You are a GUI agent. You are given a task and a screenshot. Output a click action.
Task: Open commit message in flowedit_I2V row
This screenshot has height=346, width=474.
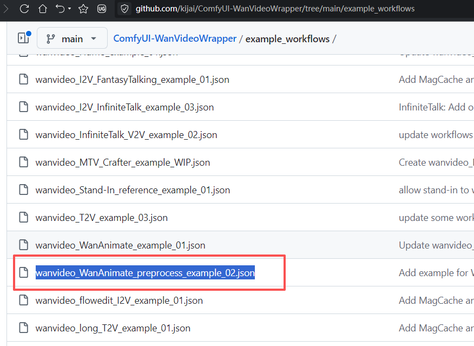coord(436,301)
